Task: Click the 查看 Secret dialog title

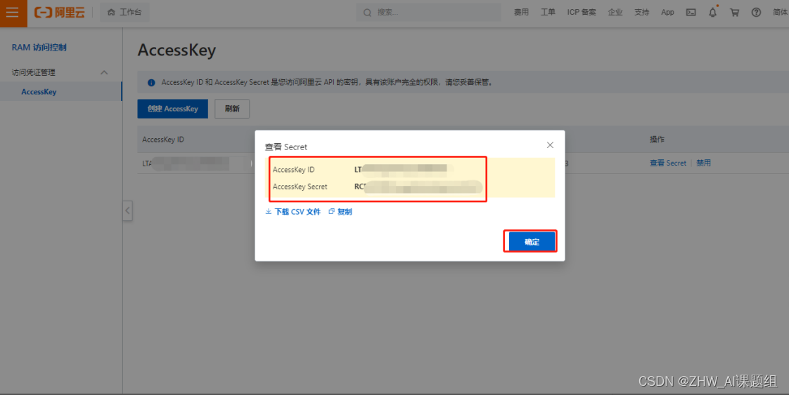Action: pyautogui.click(x=286, y=147)
